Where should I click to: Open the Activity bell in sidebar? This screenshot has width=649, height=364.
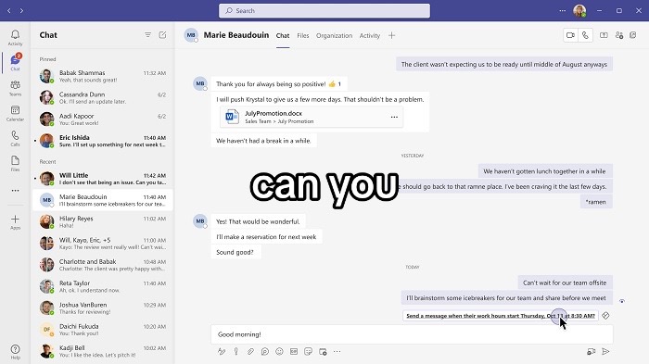[x=16, y=38]
